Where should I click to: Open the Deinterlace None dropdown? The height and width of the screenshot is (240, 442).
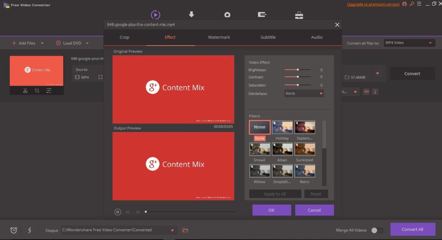pos(304,93)
